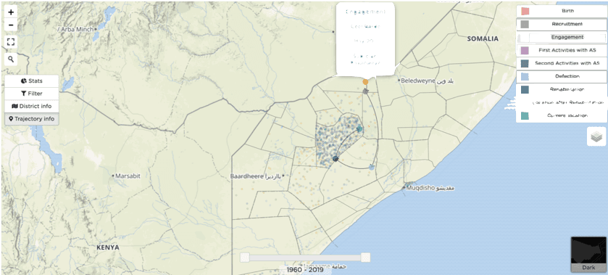Image resolution: width=608 pixels, height=275 pixels.
Task: Click the Arba Minch label
Action: point(75,30)
